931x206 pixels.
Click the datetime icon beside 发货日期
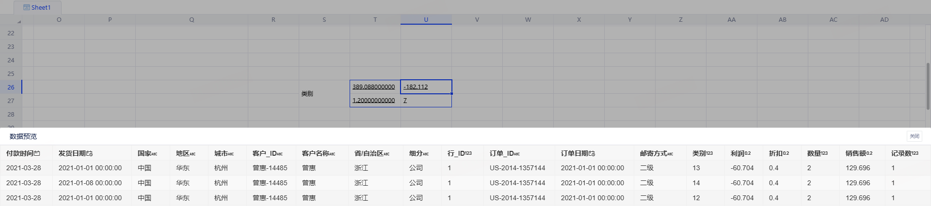tap(90, 153)
